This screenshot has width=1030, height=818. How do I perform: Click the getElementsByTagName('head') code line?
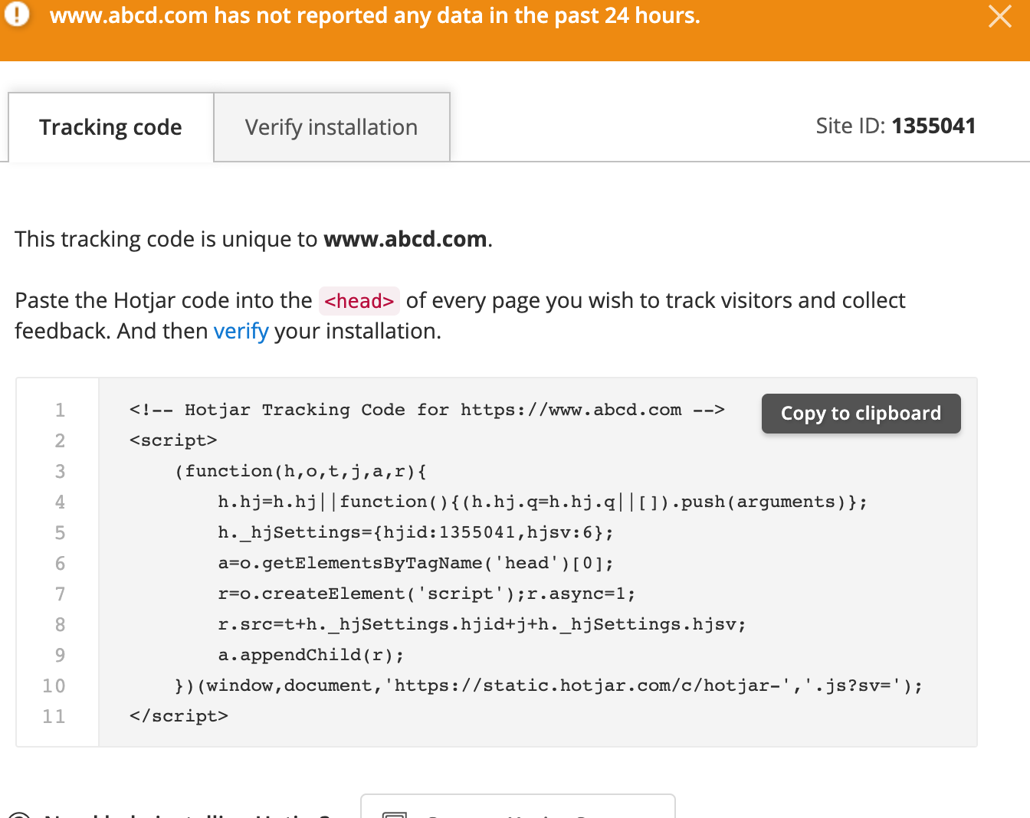[415, 563]
